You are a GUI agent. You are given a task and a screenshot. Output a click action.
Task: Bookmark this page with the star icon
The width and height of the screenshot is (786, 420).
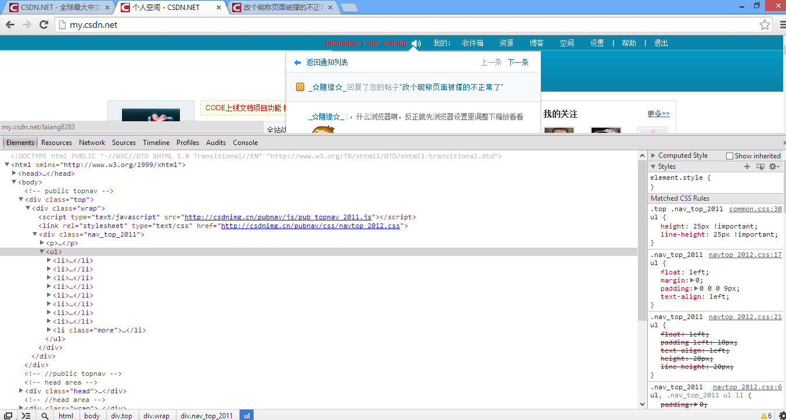(x=765, y=25)
